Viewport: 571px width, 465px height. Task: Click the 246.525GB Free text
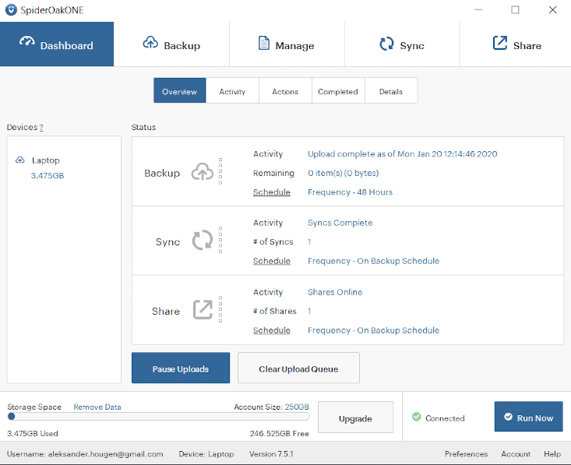280,434
